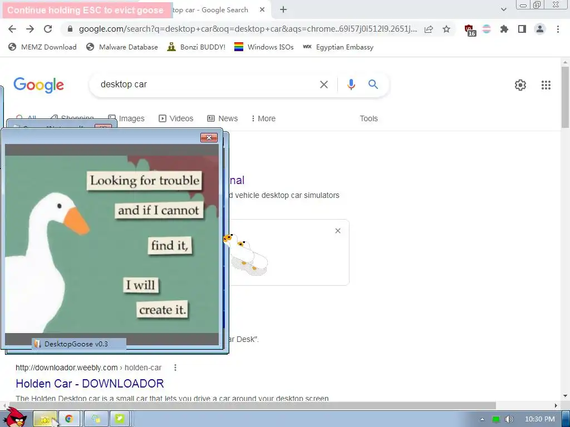Screen dimensions: 570x427
Task: Open Google quick settings gear
Action: tap(520, 85)
